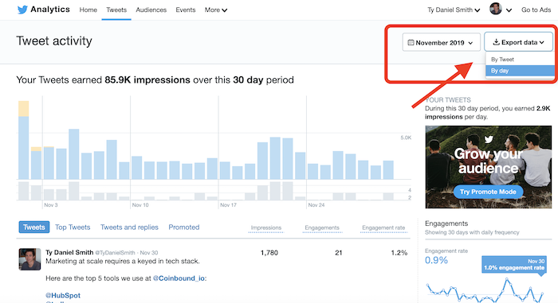Screen dimensions: 558x303
Task: Click the Nov 24 chart axis label
Action: click(316, 205)
